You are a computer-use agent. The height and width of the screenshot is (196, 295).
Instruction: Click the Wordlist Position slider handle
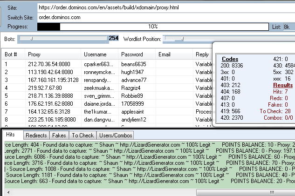[182, 39]
